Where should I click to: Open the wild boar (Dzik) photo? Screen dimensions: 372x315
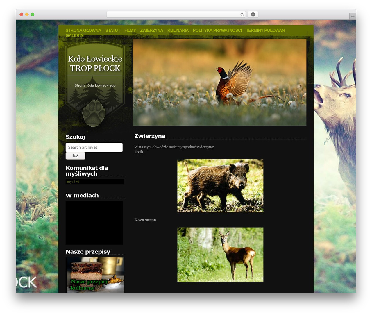(x=220, y=186)
